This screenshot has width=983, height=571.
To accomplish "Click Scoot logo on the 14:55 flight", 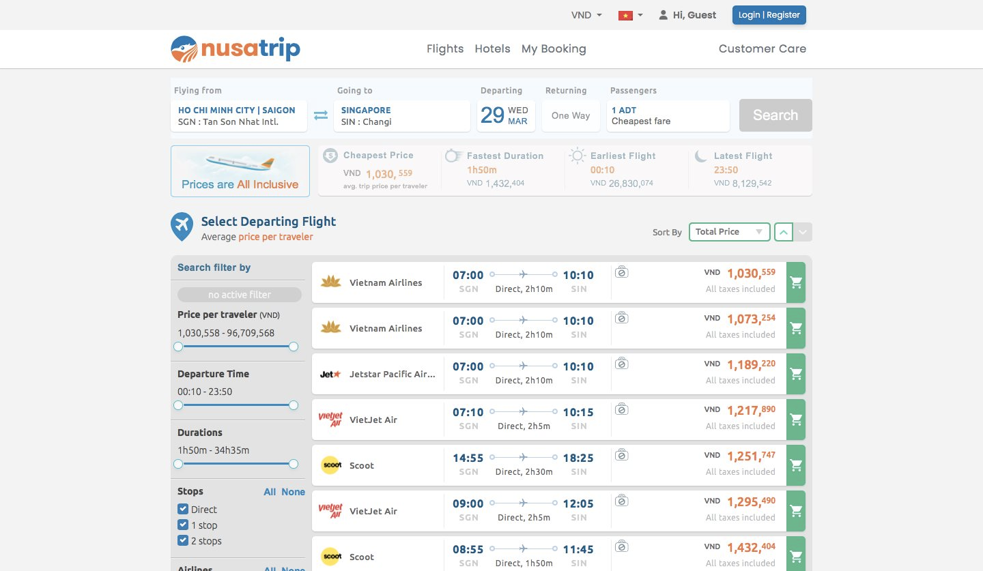I will coord(330,465).
